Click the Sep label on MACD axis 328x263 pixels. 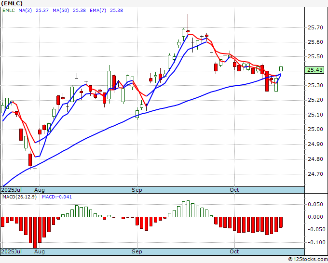click(x=137, y=251)
